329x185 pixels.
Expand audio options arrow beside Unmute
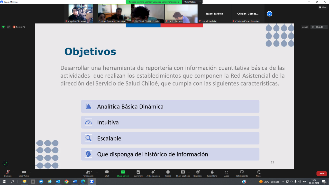pyautogui.click(x=13, y=172)
